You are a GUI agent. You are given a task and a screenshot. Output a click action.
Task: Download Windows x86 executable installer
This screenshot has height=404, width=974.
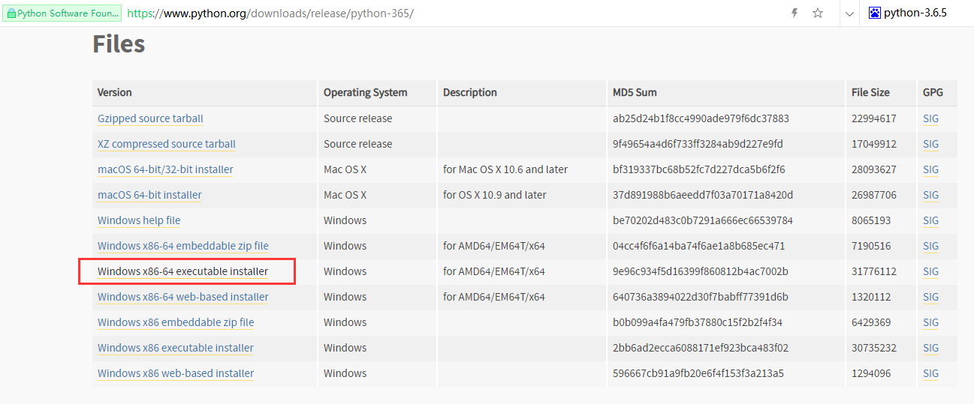(176, 348)
